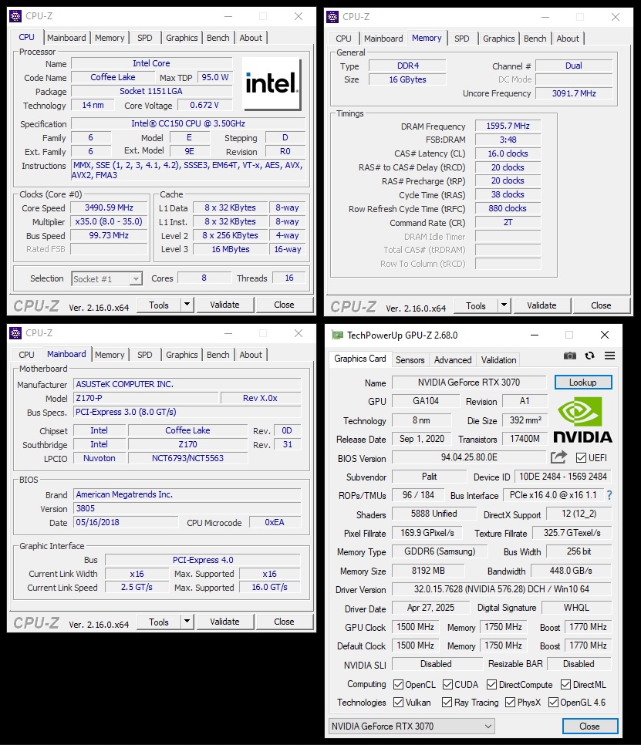Image resolution: width=641 pixels, height=745 pixels.
Task: Click the GPU-Z refresh icon
Action: tap(589, 356)
